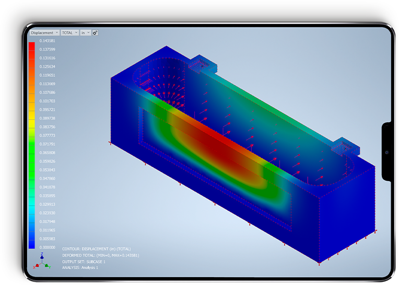
Task: Click the blue Z axis of the triad
Action: point(41,257)
